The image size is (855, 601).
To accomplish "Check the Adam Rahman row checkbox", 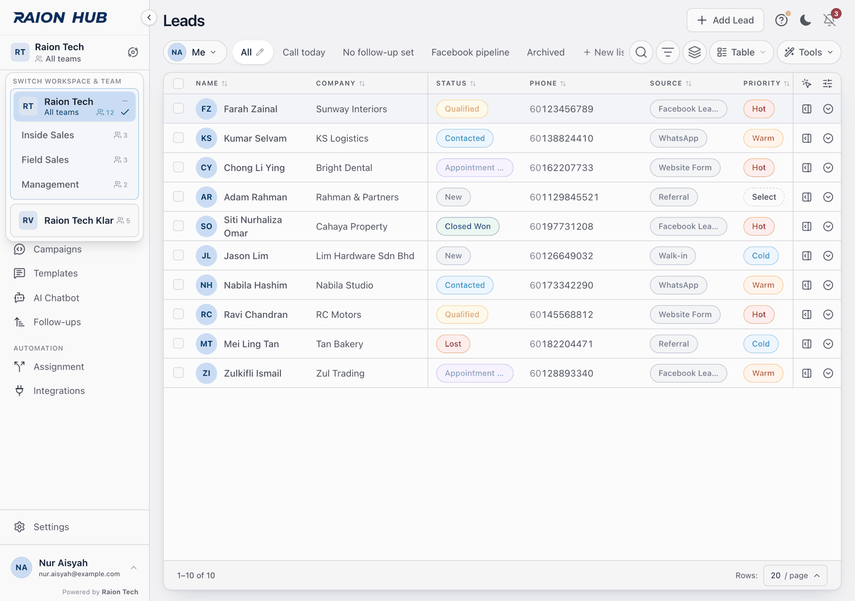I will coord(178,197).
